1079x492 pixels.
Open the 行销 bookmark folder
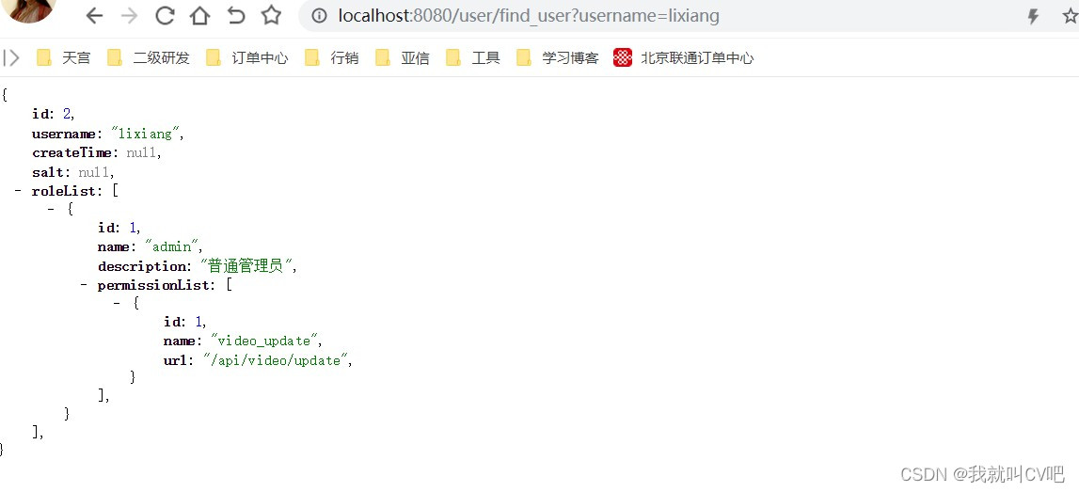pyautogui.click(x=332, y=57)
